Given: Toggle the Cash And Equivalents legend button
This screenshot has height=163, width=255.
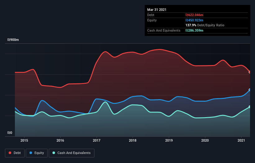Looking at the screenshot, I should pyautogui.click(x=71, y=153).
